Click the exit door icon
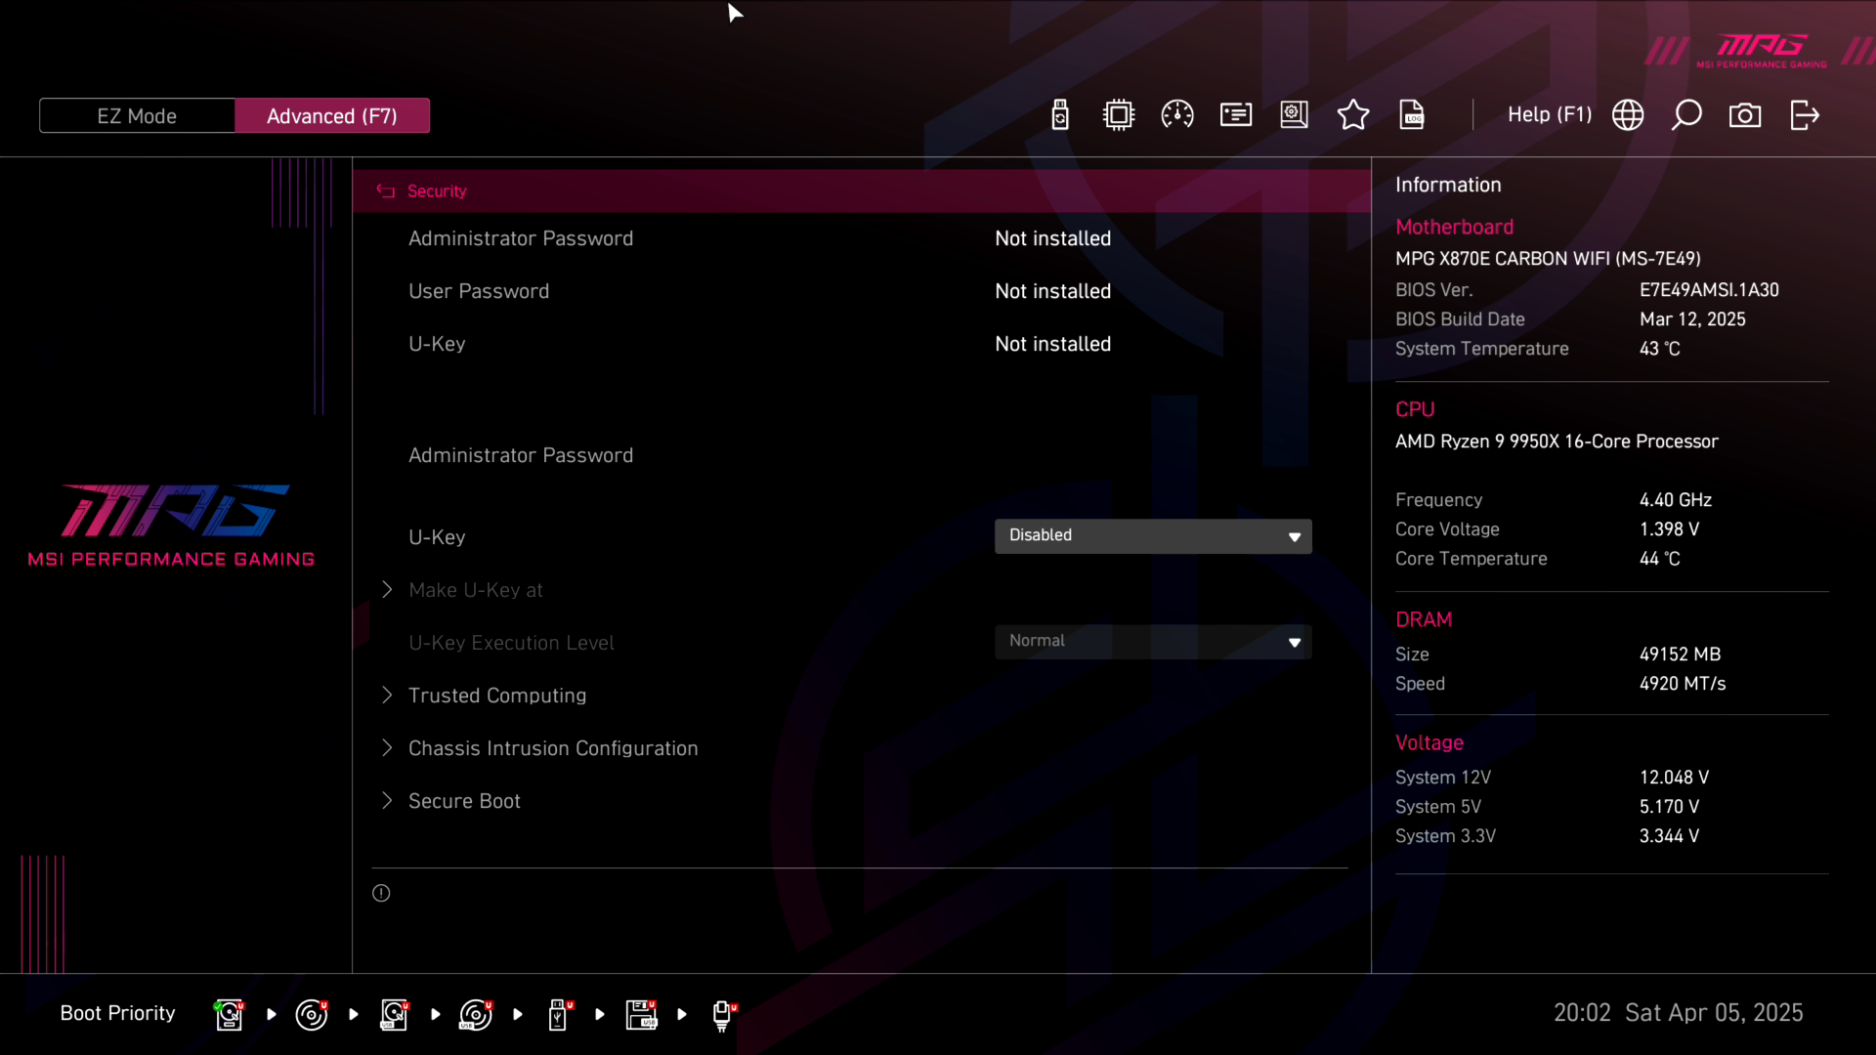Image resolution: width=1876 pixels, height=1055 pixels. click(1805, 115)
